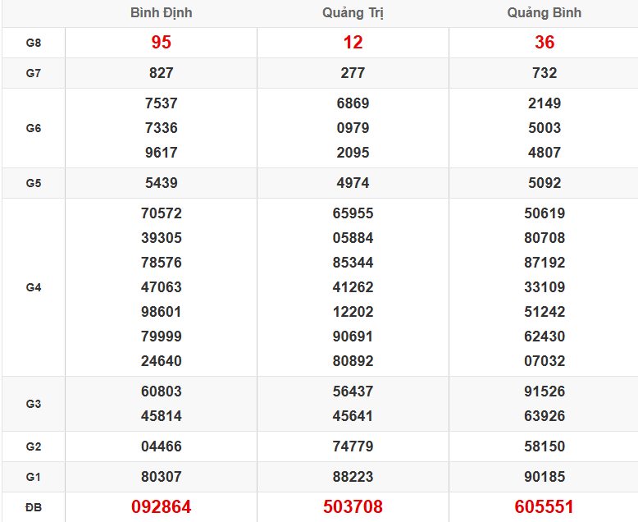Click G2 result 58150
Viewport: 638px width, 522px height.
pyautogui.click(x=545, y=446)
